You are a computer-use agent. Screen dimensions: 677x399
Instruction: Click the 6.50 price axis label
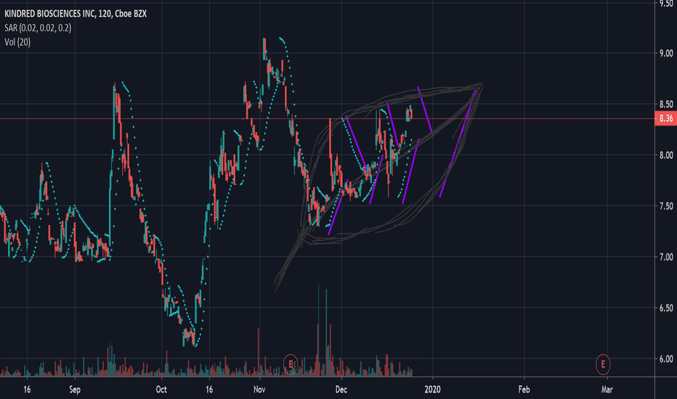(x=666, y=308)
